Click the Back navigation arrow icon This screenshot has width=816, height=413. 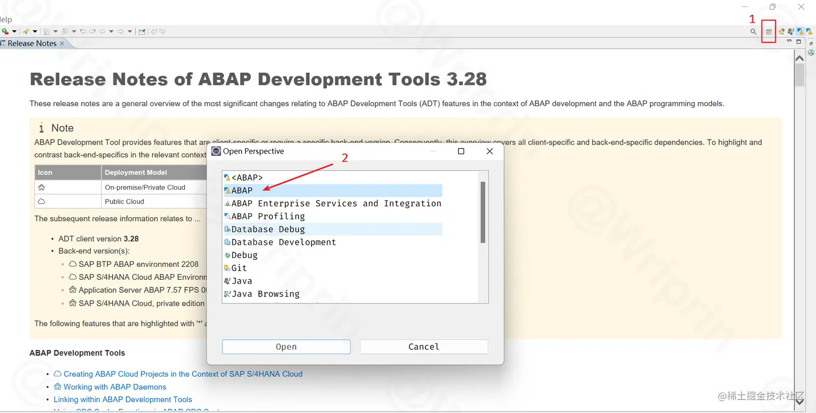(x=102, y=31)
